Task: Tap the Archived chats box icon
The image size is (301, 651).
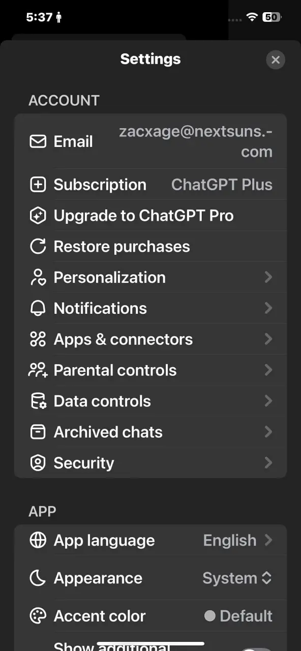Action: 38,432
